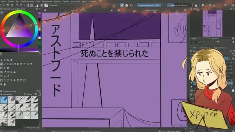Open the brush editor settings icon
This screenshot has height=132, width=235.
pyautogui.click(x=41, y=5)
